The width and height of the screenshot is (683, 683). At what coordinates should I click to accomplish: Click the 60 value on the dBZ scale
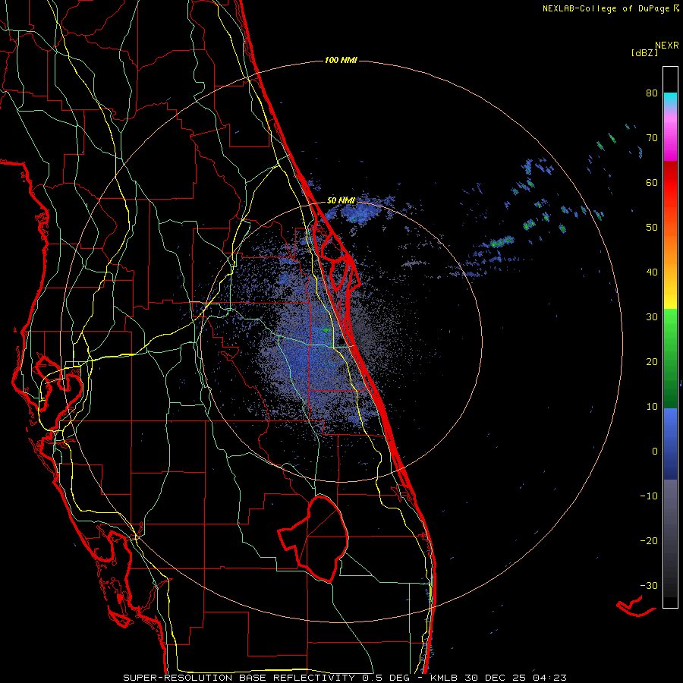tap(652, 182)
